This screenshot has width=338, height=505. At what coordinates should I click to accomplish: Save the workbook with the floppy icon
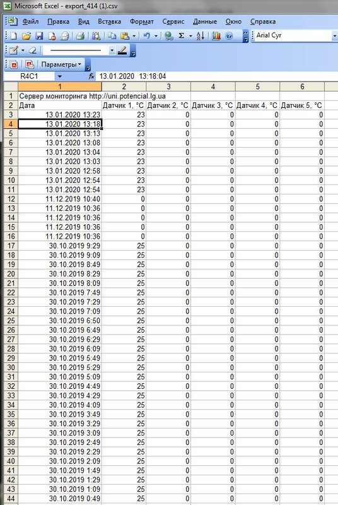coord(39,36)
